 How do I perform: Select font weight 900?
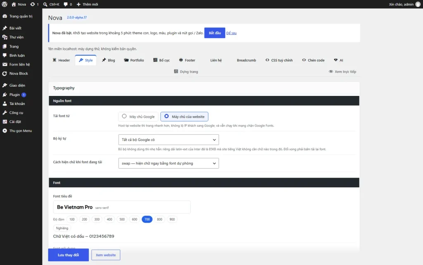[x=172, y=220]
